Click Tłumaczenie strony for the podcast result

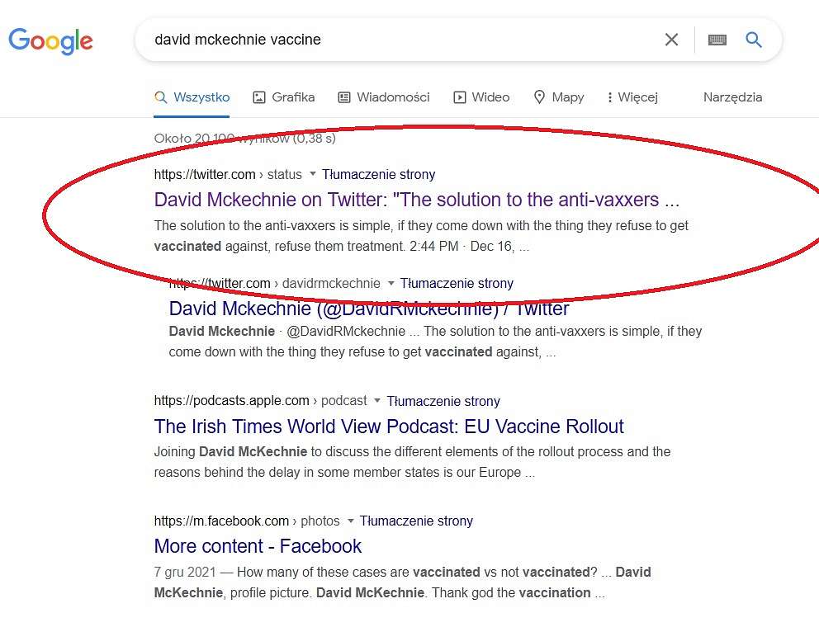(x=443, y=401)
